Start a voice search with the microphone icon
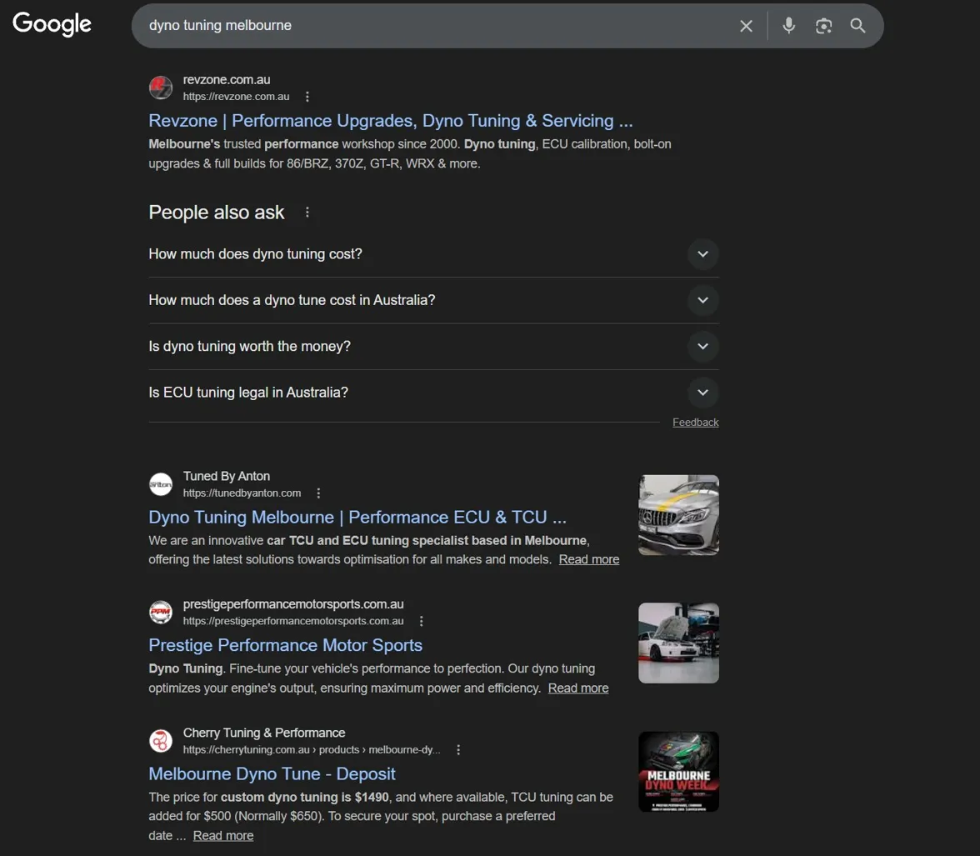Image resolution: width=980 pixels, height=856 pixels. [788, 26]
